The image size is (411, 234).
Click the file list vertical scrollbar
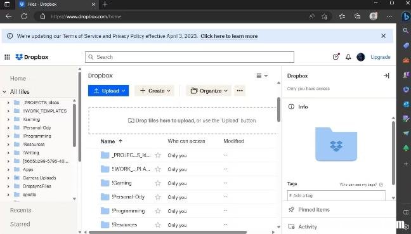coord(278,110)
